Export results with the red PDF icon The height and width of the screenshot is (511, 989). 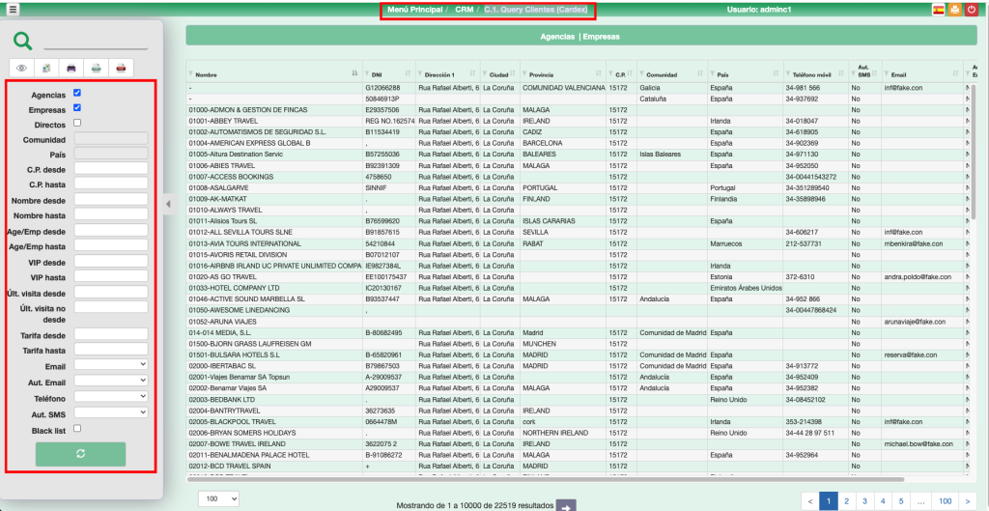121,68
